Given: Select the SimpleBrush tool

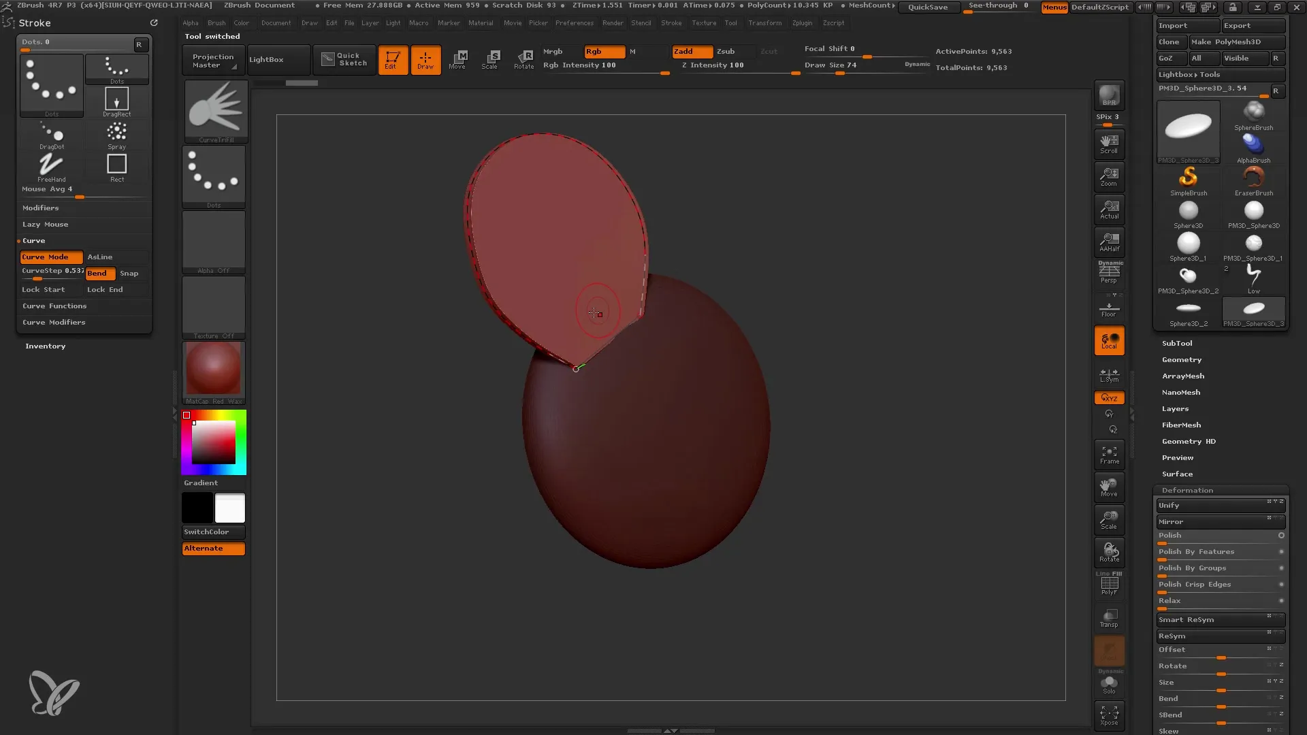Looking at the screenshot, I should [1189, 177].
